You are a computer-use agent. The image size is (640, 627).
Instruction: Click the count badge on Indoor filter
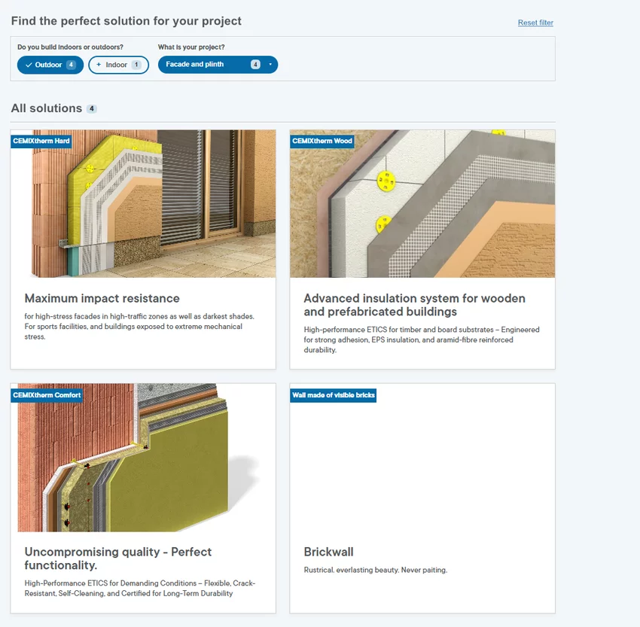click(136, 65)
